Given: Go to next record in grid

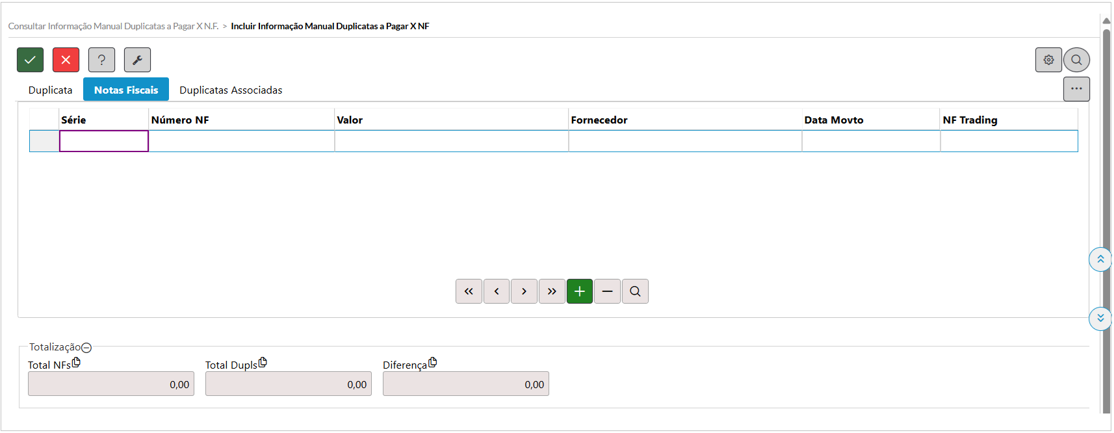Looking at the screenshot, I should (x=524, y=291).
